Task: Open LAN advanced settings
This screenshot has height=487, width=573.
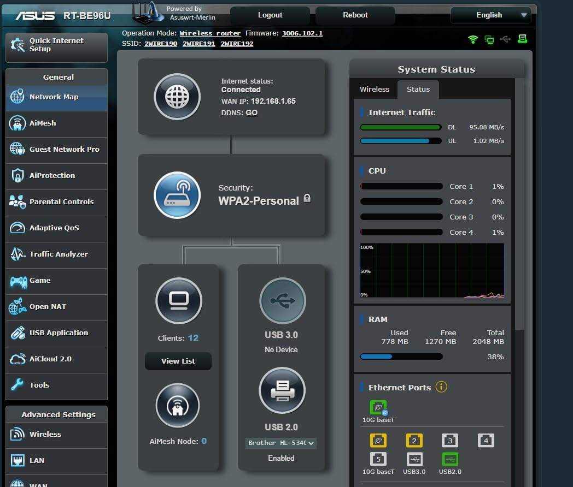Action: pos(57,461)
